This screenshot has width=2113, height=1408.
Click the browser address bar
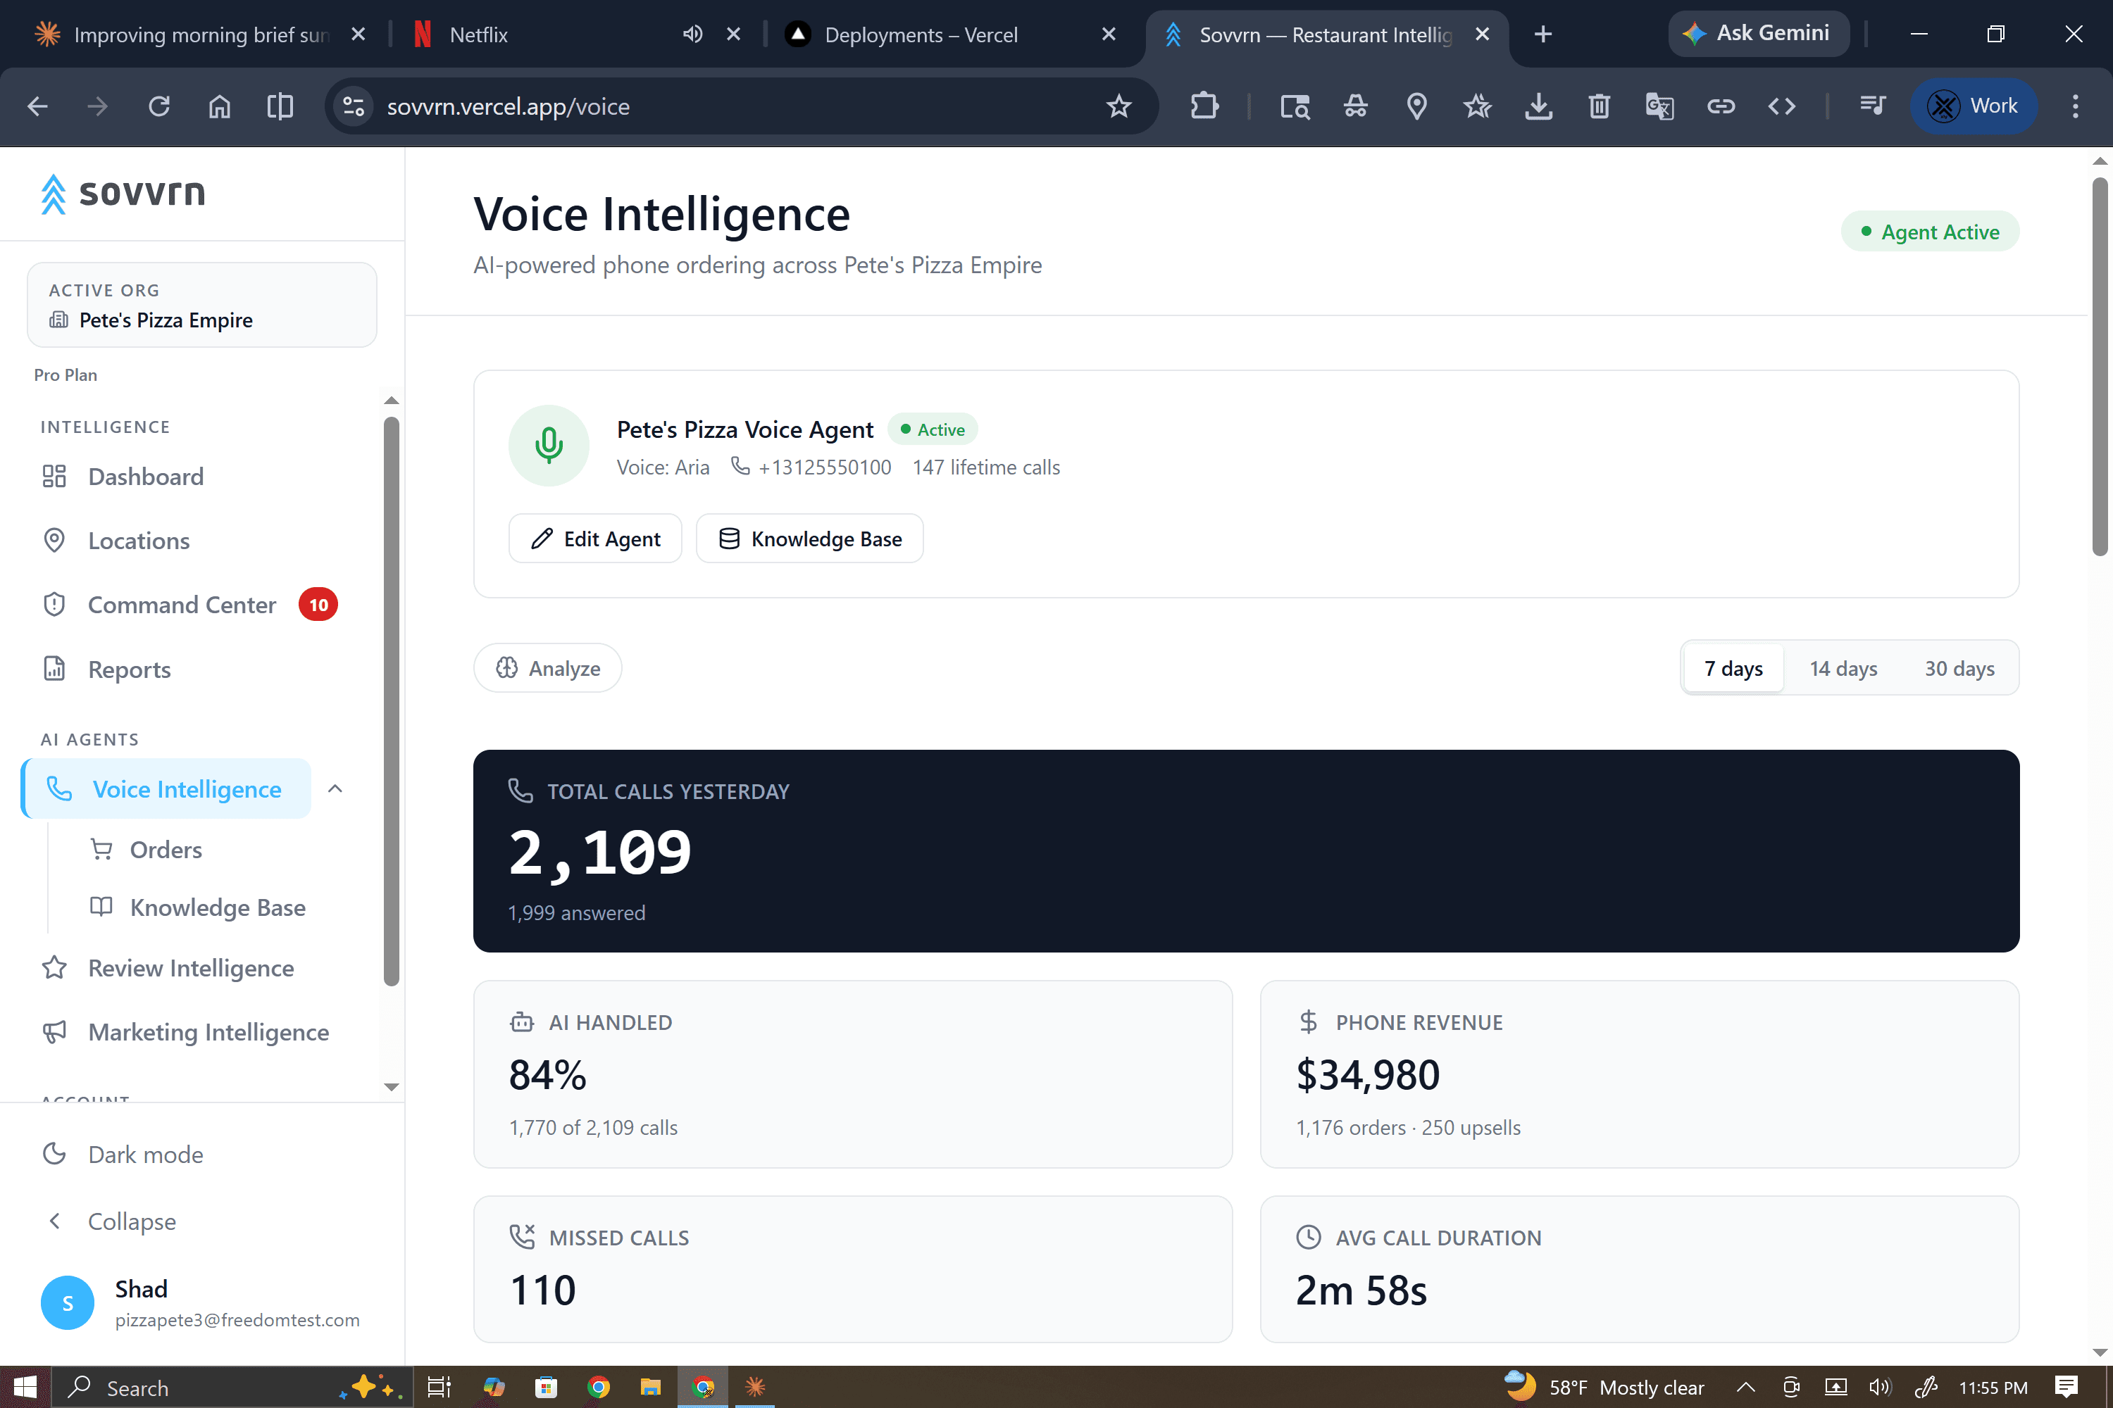coord(629,106)
